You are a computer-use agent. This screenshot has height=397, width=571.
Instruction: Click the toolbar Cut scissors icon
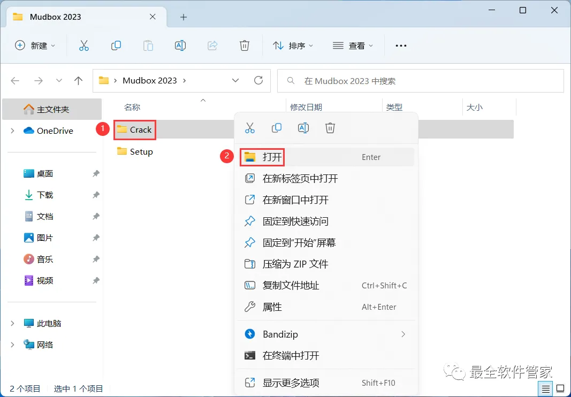(84, 45)
